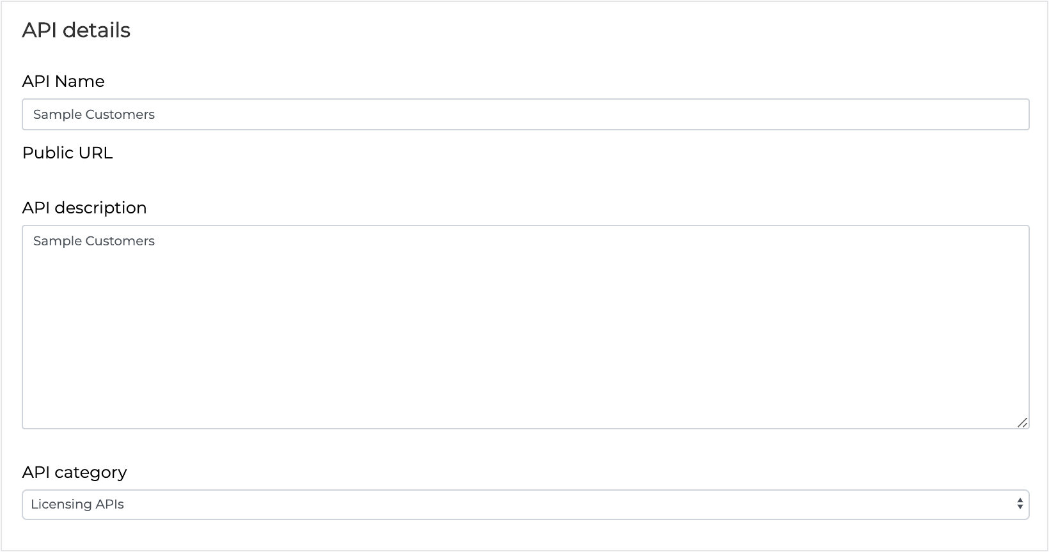Click Sample Customers text in API Name
1049x552 pixels.
point(94,114)
